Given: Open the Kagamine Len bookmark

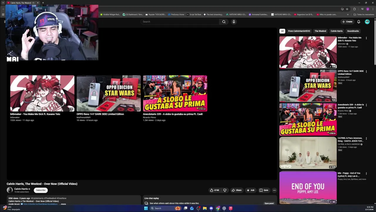Looking at the screenshot, I should tap(303, 14).
